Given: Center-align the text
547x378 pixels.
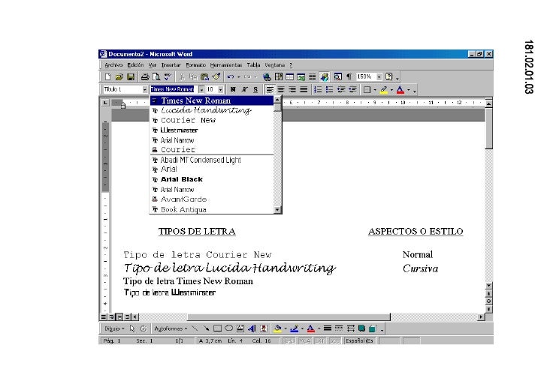Looking at the screenshot, I should click(x=281, y=90).
